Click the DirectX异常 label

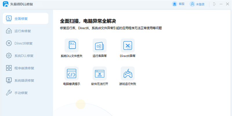128,56
